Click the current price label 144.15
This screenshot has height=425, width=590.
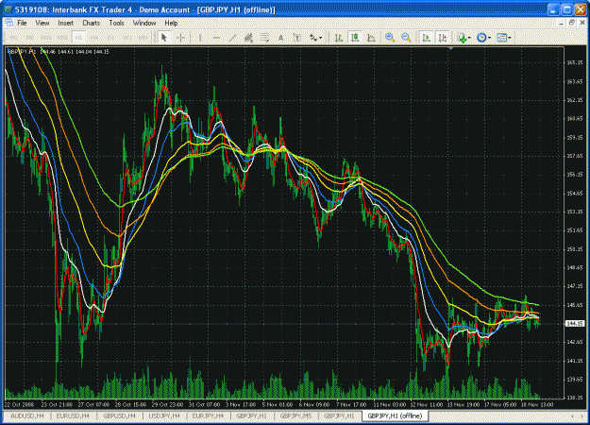click(575, 323)
